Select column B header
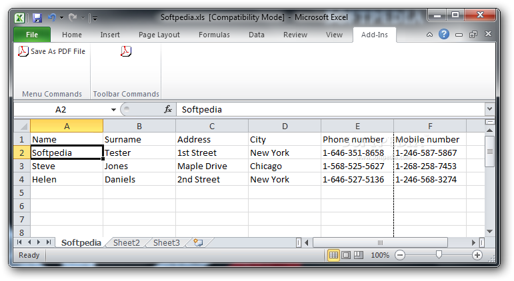This screenshot has height=281, width=514. [139, 126]
